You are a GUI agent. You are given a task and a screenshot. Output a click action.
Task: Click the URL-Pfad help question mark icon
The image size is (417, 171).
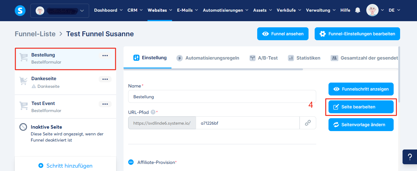[153, 112]
